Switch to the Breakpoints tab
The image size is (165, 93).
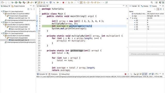(x=145, y=6)
